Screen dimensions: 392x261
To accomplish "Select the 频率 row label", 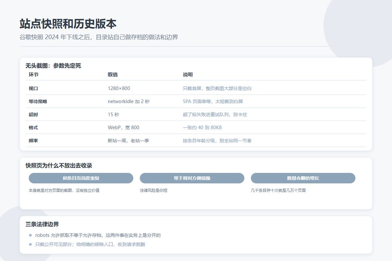I will (x=33, y=141).
